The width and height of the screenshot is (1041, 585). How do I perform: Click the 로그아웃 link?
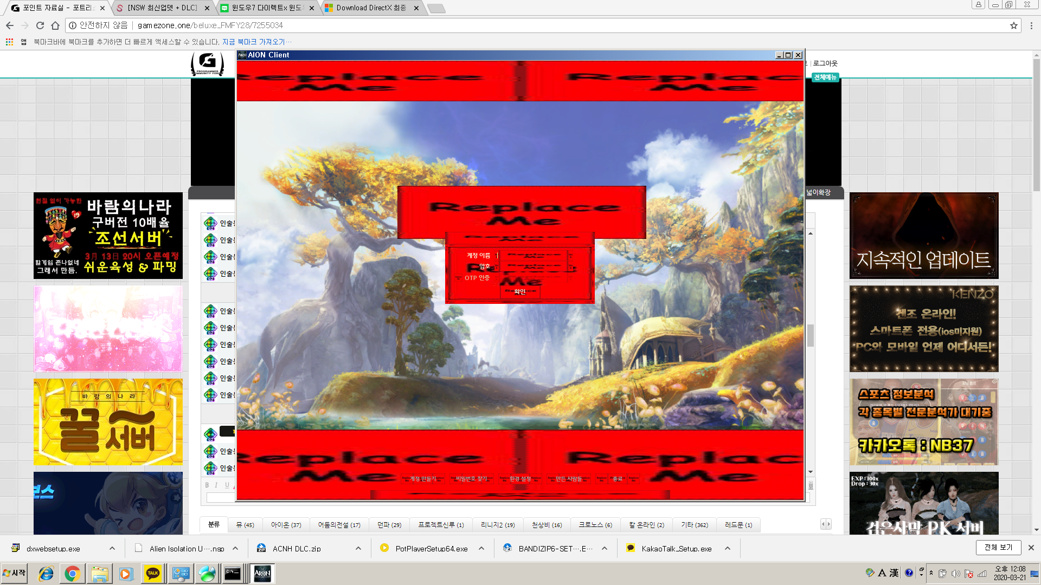click(x=825, y=63)
